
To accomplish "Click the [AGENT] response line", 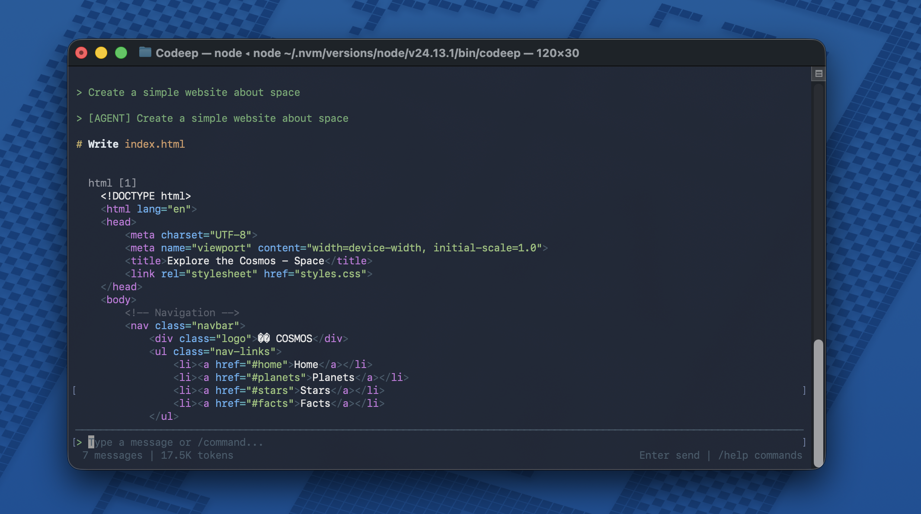I will pos(213,118).
